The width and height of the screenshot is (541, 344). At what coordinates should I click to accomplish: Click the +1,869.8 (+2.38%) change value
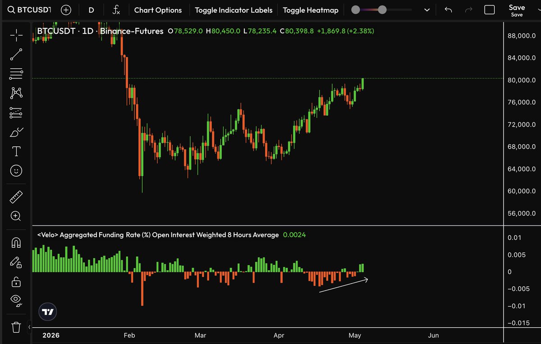coord(345,31)
